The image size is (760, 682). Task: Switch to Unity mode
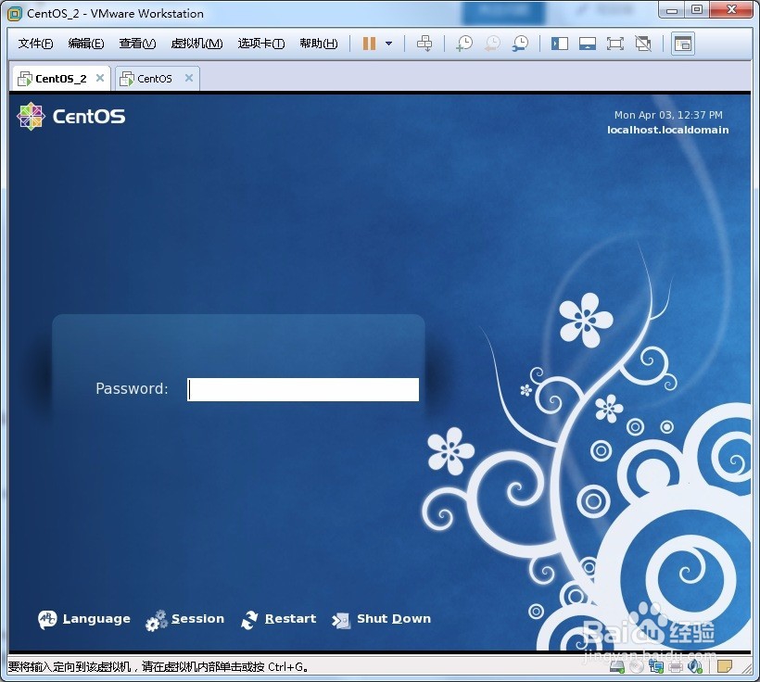tap(643, 44)
